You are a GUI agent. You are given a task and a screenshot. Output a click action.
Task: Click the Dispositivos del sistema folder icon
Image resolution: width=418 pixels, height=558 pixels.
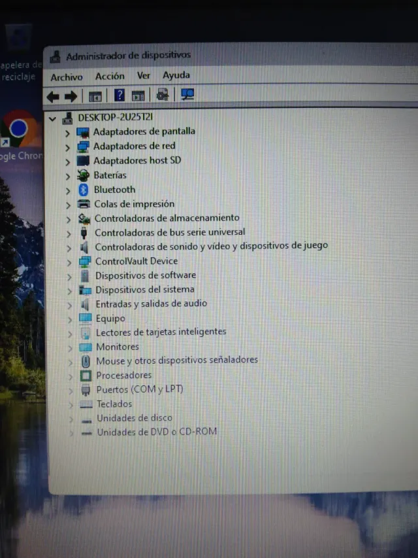click(86, 290)
